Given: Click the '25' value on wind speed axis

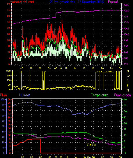Looking at the screenshot, I should pos(8,34).
